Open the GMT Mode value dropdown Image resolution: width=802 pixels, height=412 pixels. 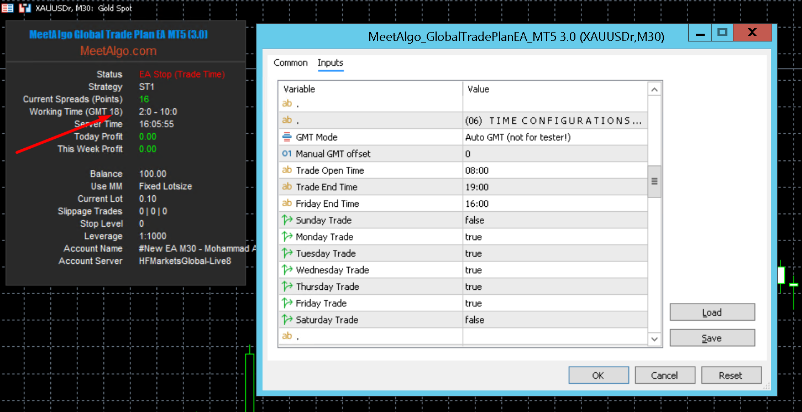[555, 137]
